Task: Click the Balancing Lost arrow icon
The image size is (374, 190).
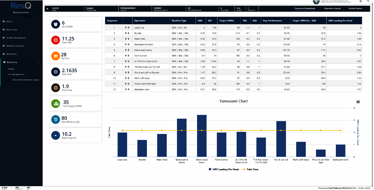Action: pyautogui.click(x=55, y=135)
